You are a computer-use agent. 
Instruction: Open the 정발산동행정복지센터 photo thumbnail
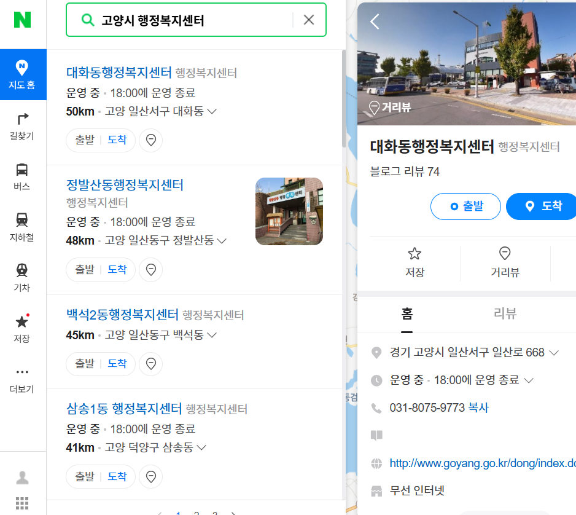click(289, 211)
